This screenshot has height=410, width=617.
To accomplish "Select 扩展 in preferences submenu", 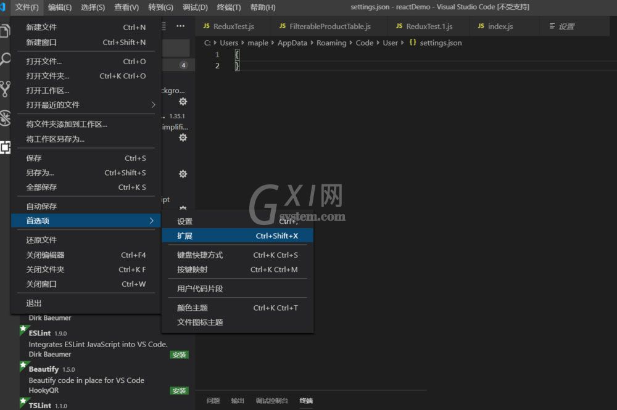I will point(238,236).
